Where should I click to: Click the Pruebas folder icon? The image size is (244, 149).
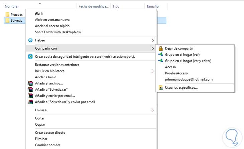7,14
